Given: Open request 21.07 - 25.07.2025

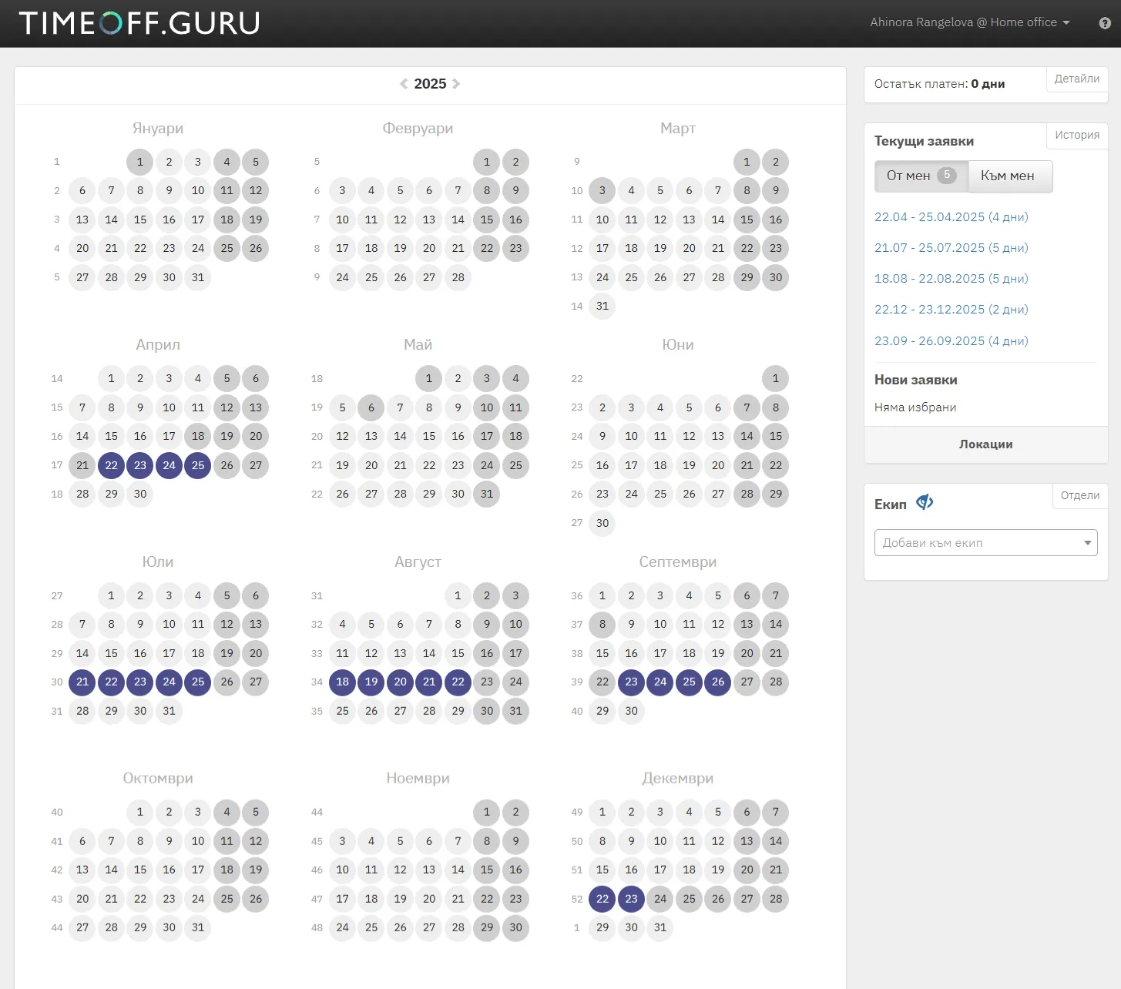Looking at the screenshot, I should coord(952,248).
